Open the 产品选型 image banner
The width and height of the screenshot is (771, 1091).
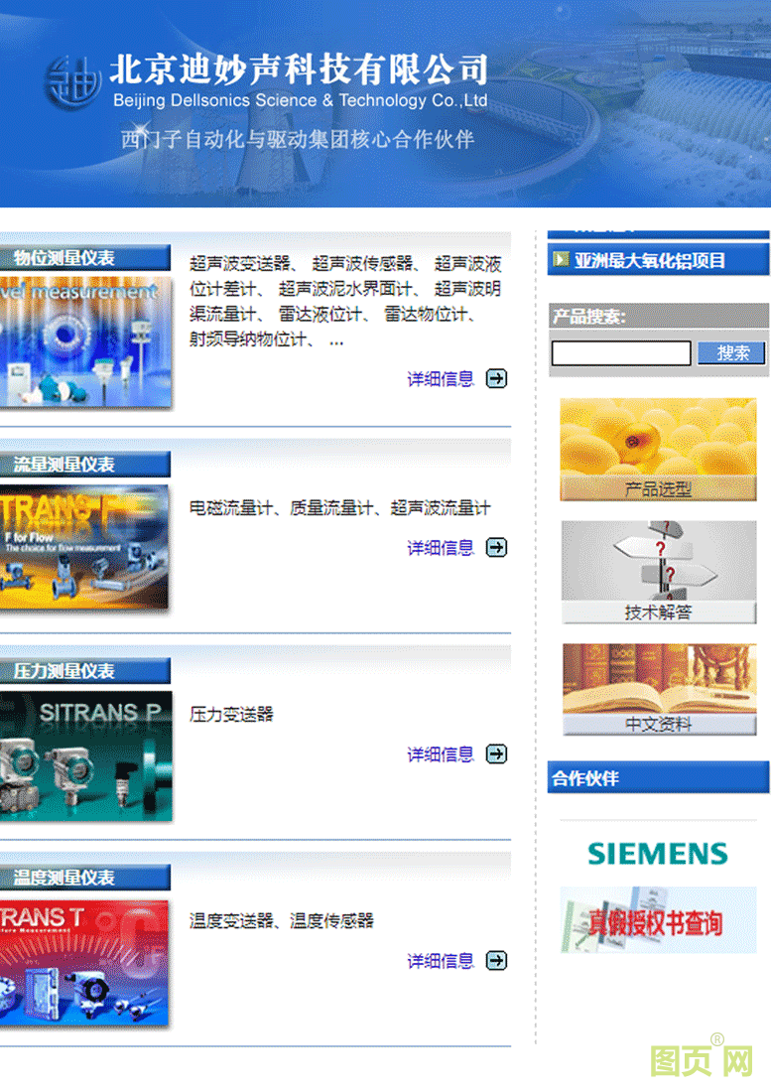[658, 449]
